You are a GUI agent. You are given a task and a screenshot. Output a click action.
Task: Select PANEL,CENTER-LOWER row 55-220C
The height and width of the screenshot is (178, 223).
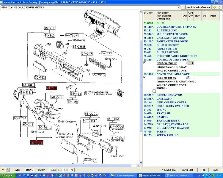(x=181, y=42)
